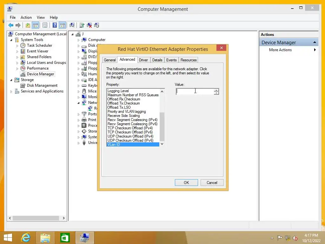The width and height of the screenshot is (325, 244).
Task: Click the last toolbar icon, with the down arrow
Action: click(x=96, y=25)
